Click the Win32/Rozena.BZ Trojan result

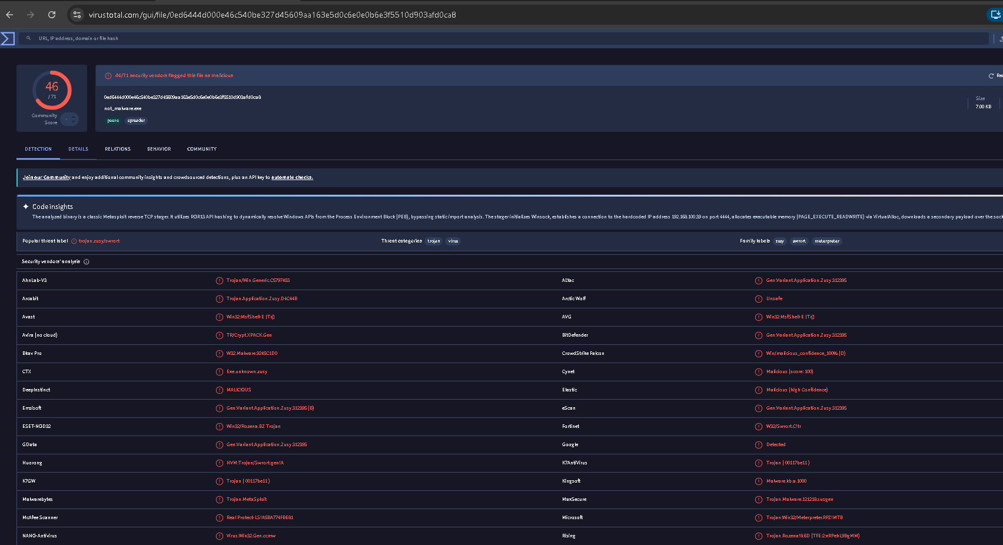254,427
